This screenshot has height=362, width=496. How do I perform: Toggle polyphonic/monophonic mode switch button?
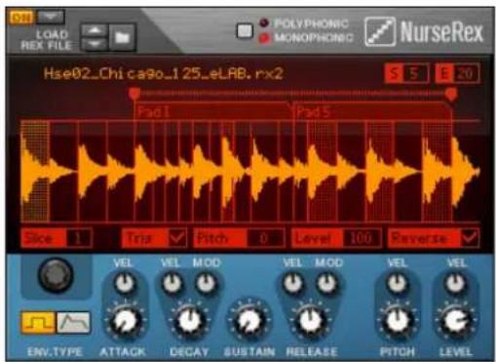click(x=245, y=31)
